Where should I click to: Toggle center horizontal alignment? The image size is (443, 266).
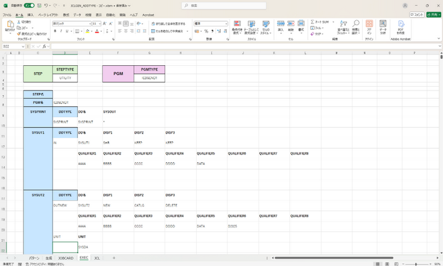pos(126,31)
